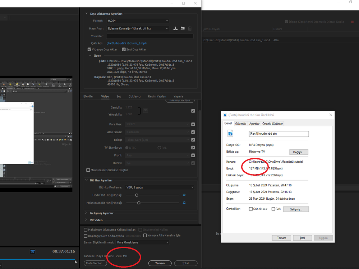Image resolution: width=359 pixels, height=269 pixels.
Task: Click the output name link (Part4) houdini rbd sim_1.mp4
Action: tap(126, 43)
